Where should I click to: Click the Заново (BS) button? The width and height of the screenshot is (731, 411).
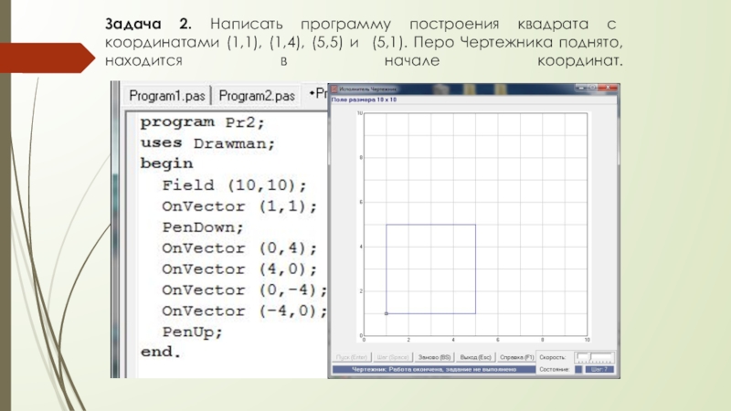(434, 357)
